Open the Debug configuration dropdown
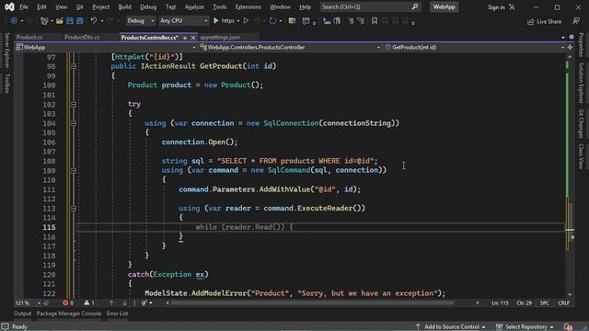Screen dimensions: 589x331 [x=141, y=21]
